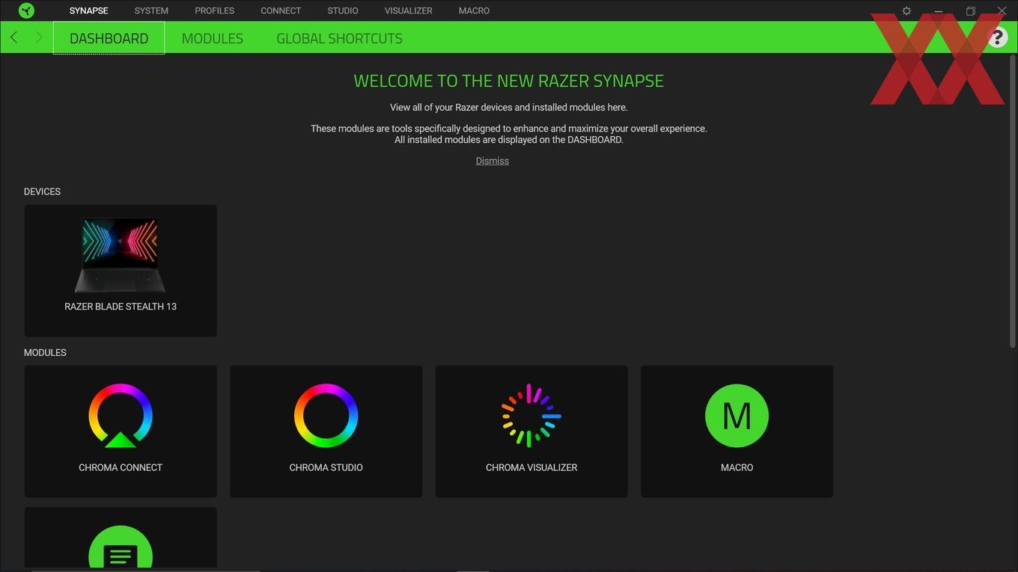Open the Chroma Studio ring icon
This screenshot has height=572, width=1018.
(326, 416)
